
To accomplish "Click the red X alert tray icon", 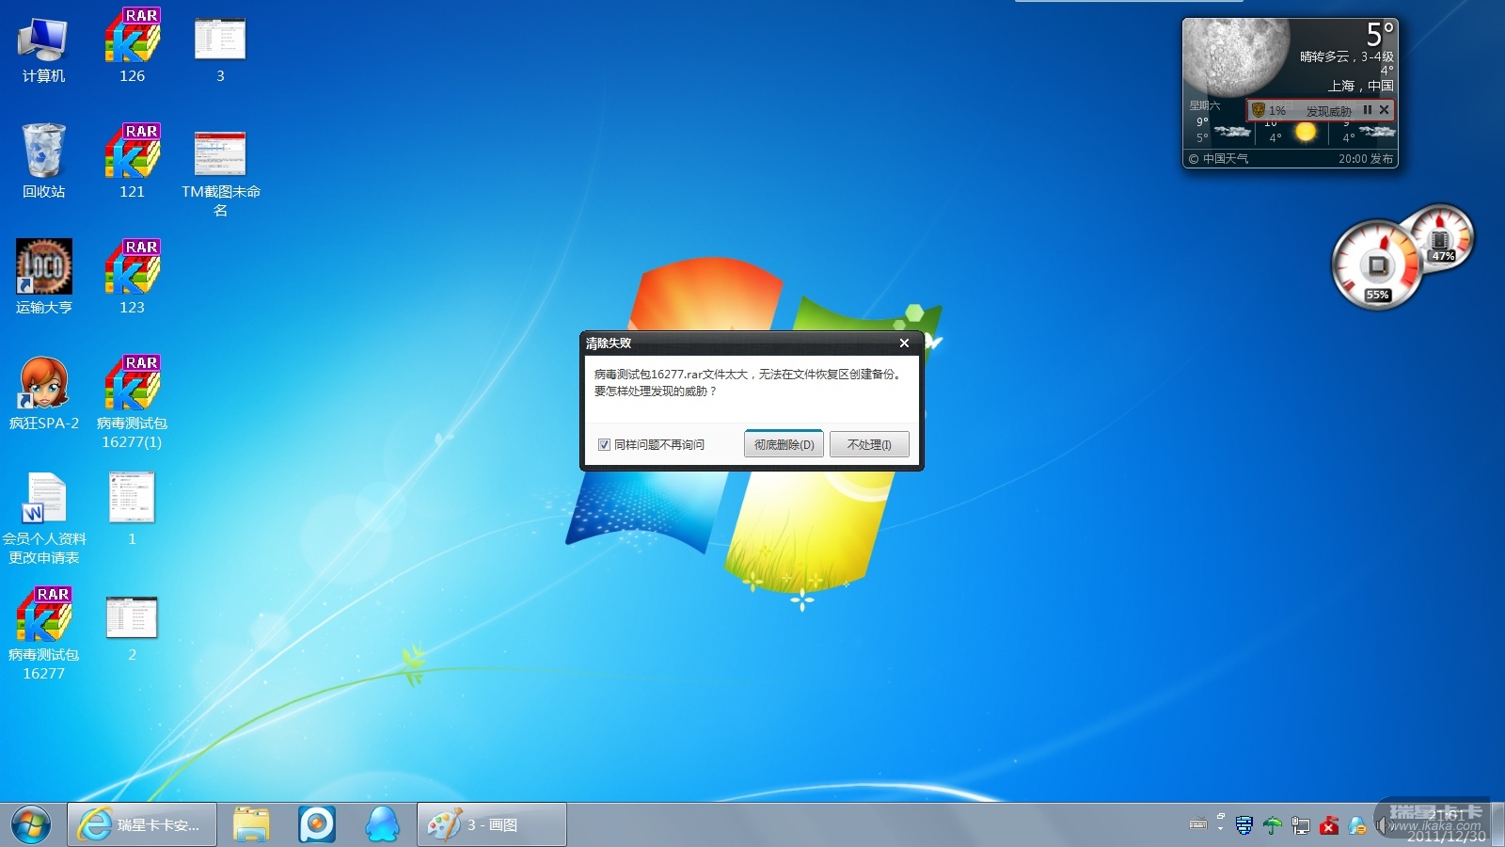I will coord(1328,825).
